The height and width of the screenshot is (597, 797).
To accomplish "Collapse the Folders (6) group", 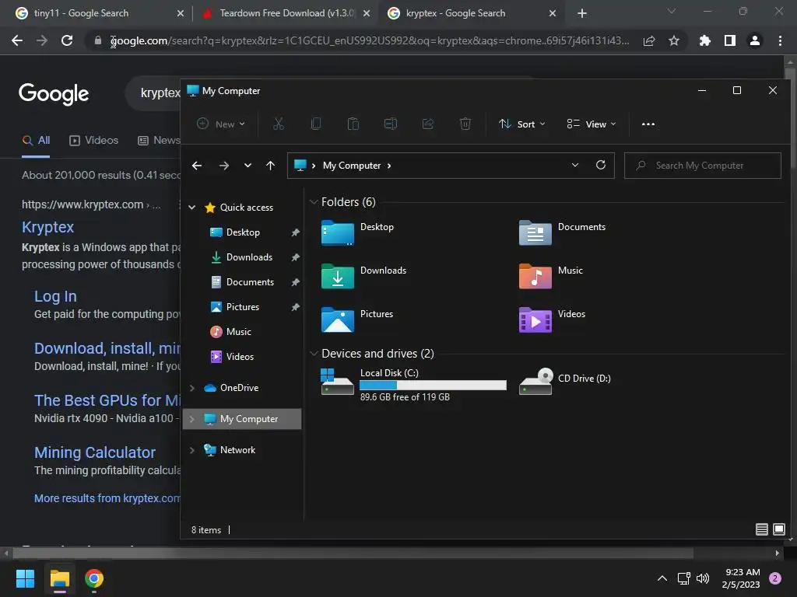I will [x=314, y=202].
